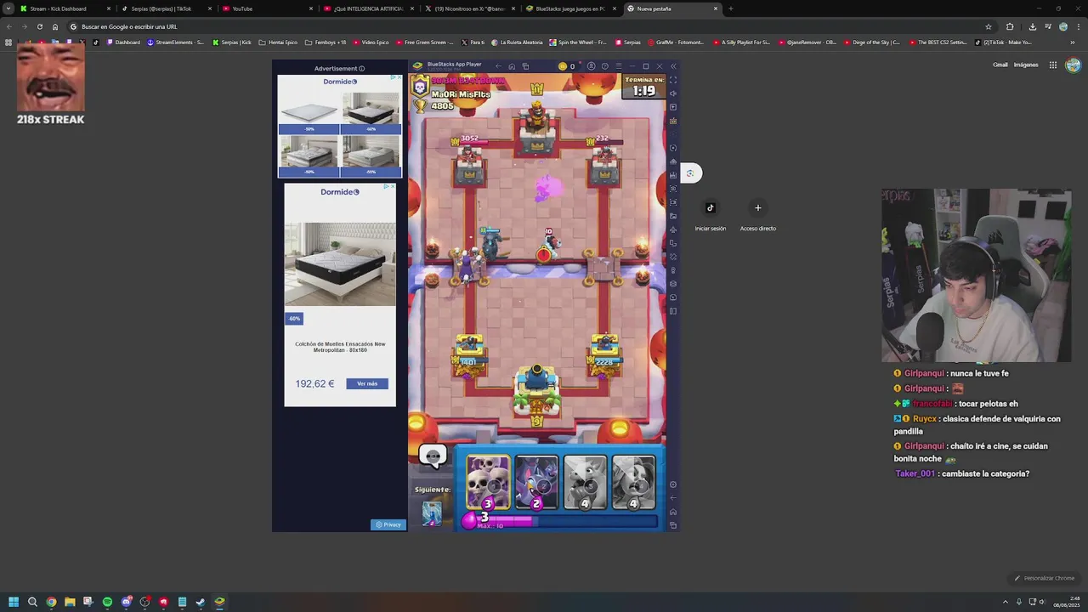The height and width of the screenshot is (612, 1088).
Task: Open Spin the Wheel bookmark
Action: pyautogui.click(x=578, y=42)
